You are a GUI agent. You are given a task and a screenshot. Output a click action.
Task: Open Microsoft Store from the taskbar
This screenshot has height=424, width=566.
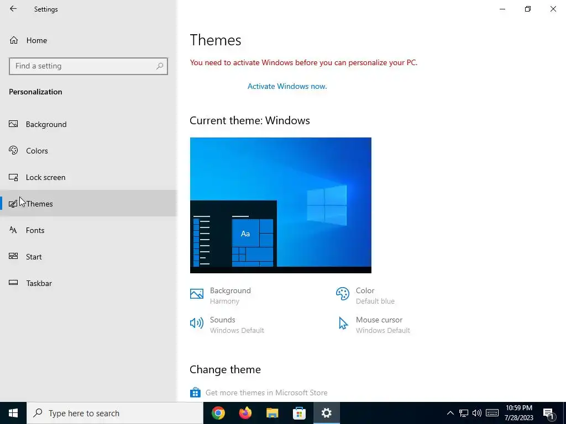click(x=299, y=413)
